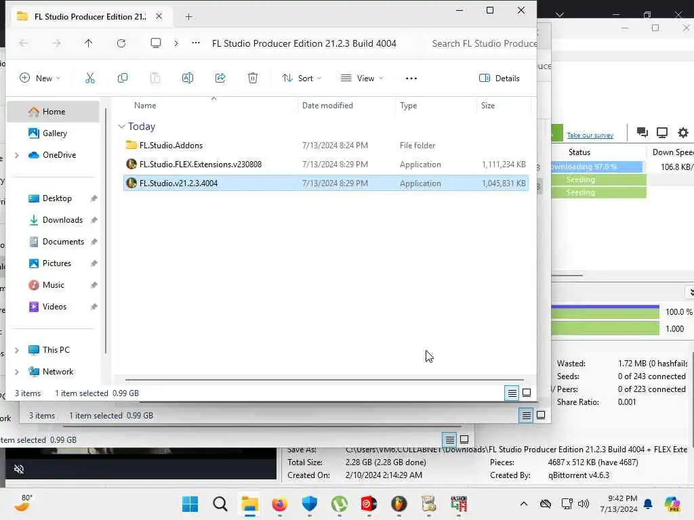Open the See more ellipsis menu
694x520 pixels.
(x=411, y=79)
